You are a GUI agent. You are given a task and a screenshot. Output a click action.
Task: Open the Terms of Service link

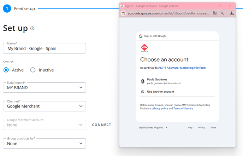[x=183, y=108]
